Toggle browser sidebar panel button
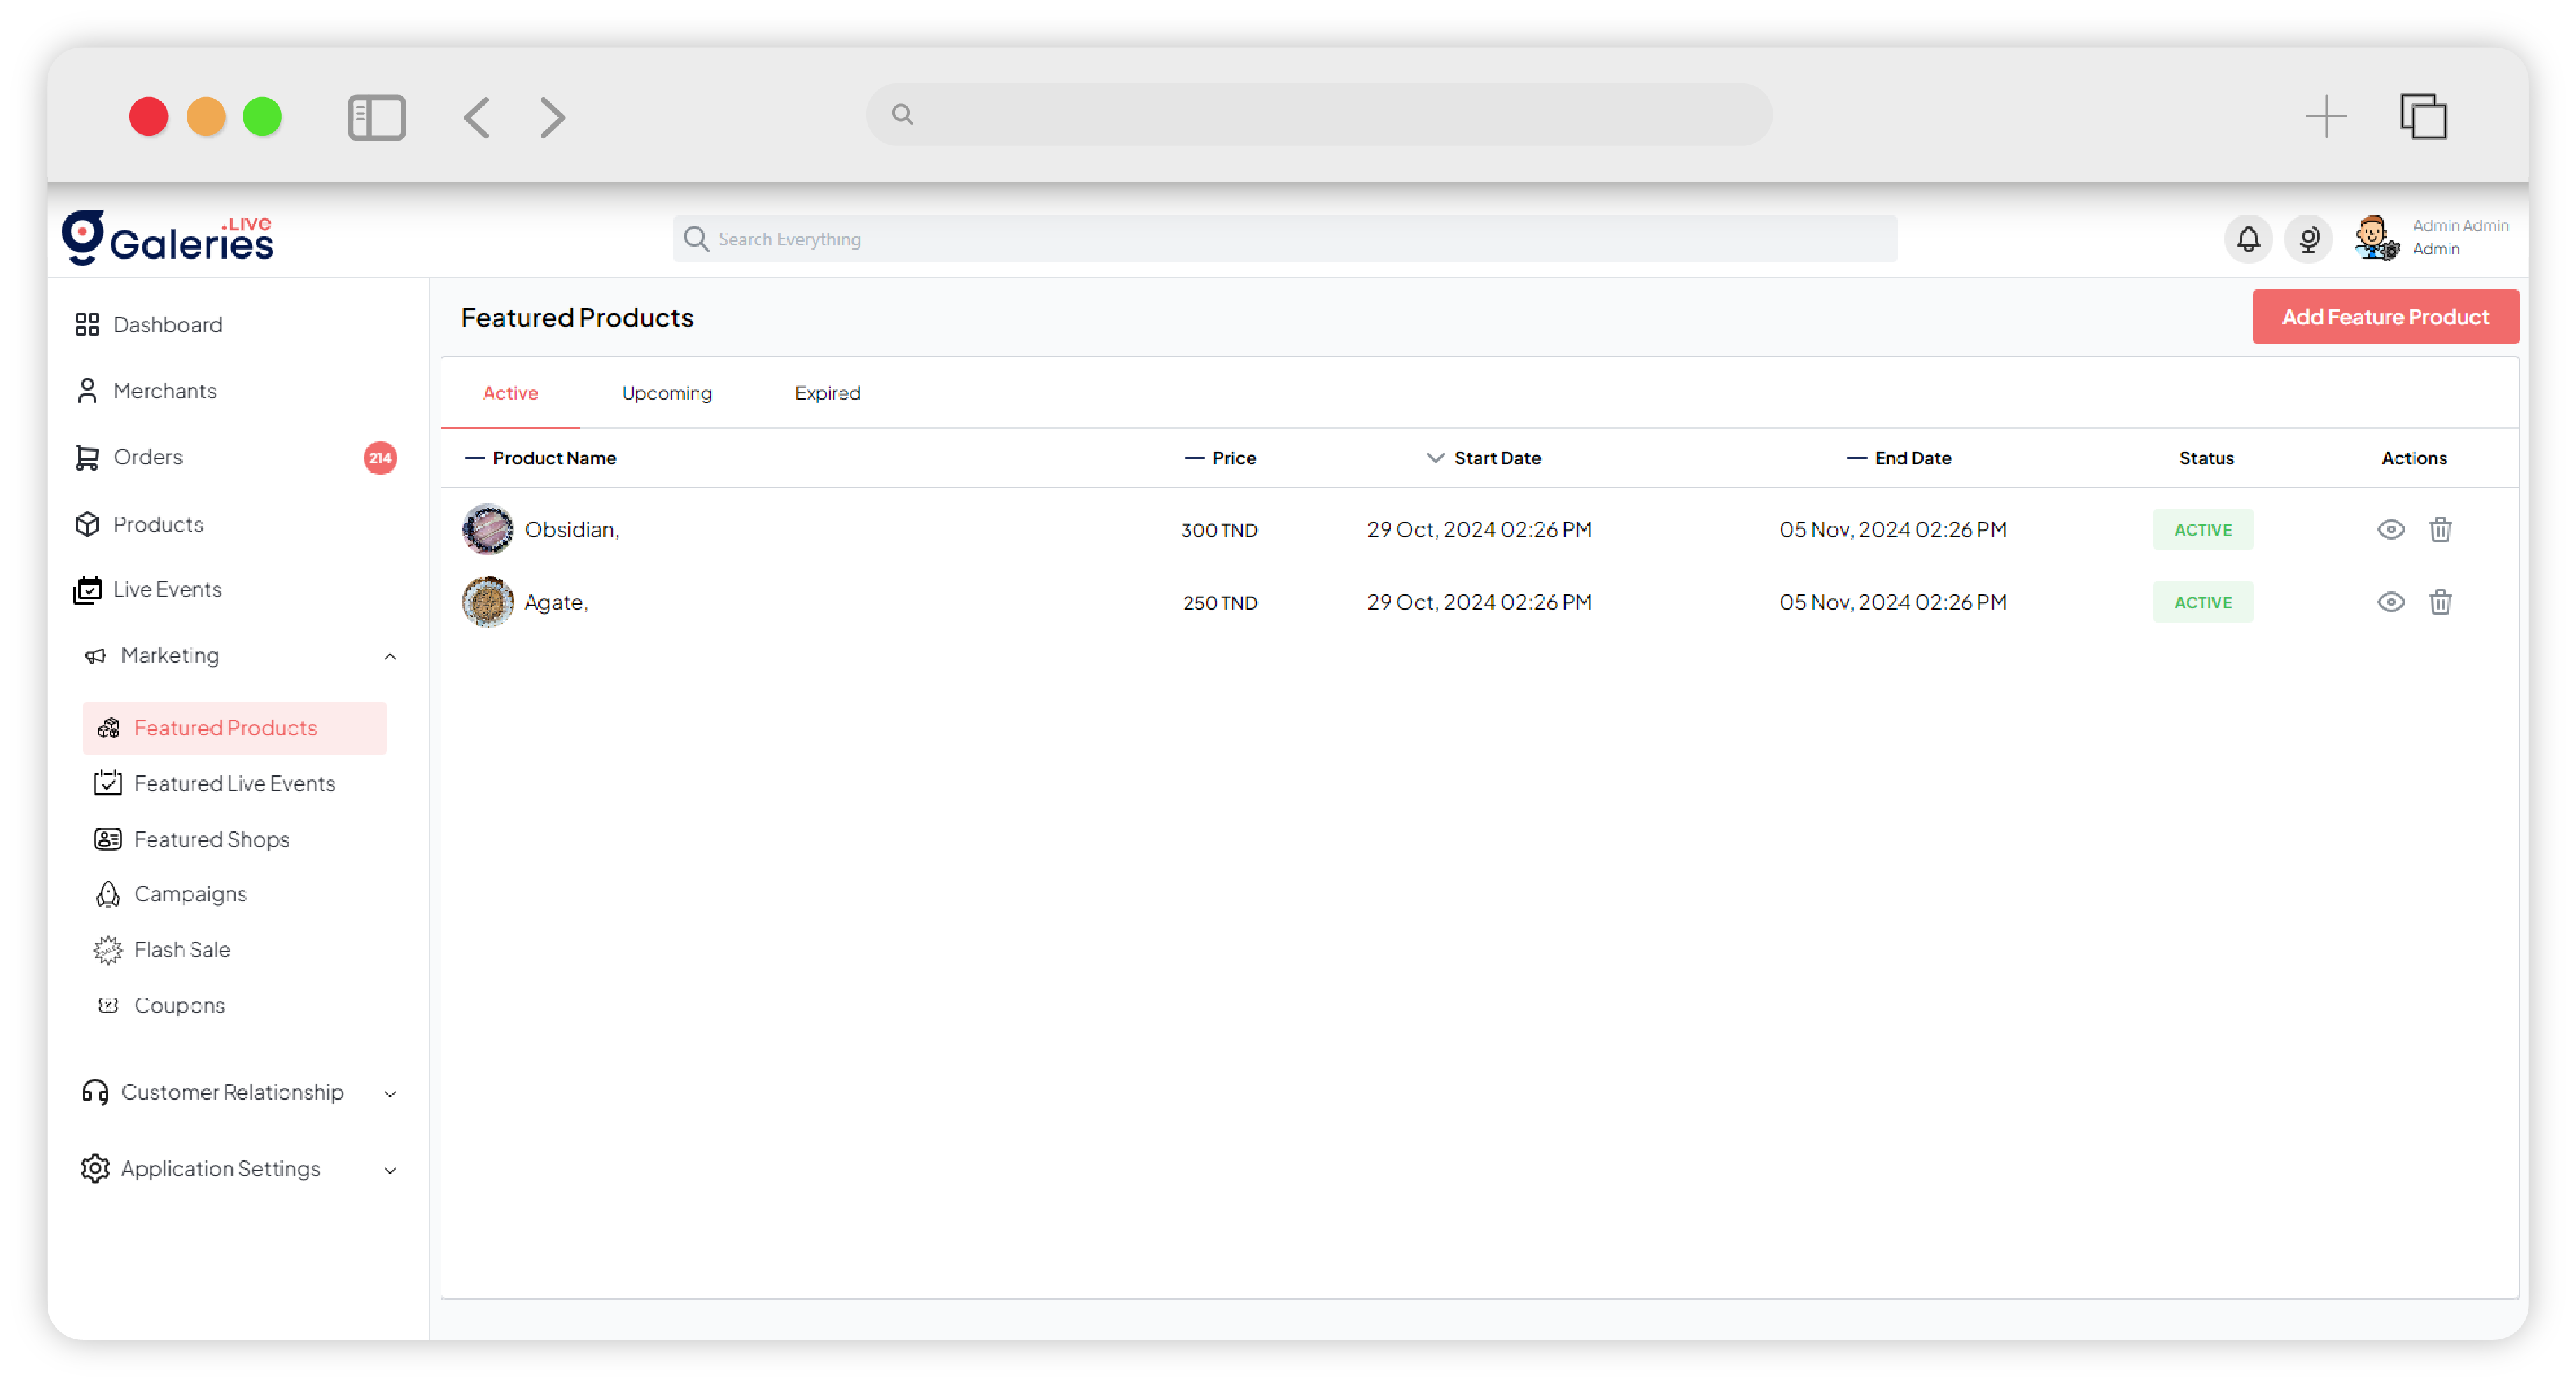Screen dimensions: 2576x1387 (376, 117)
